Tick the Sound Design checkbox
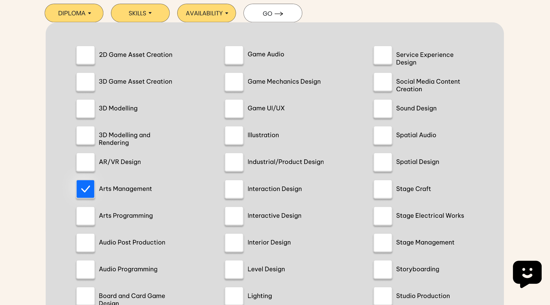 (x=382, y=108)
